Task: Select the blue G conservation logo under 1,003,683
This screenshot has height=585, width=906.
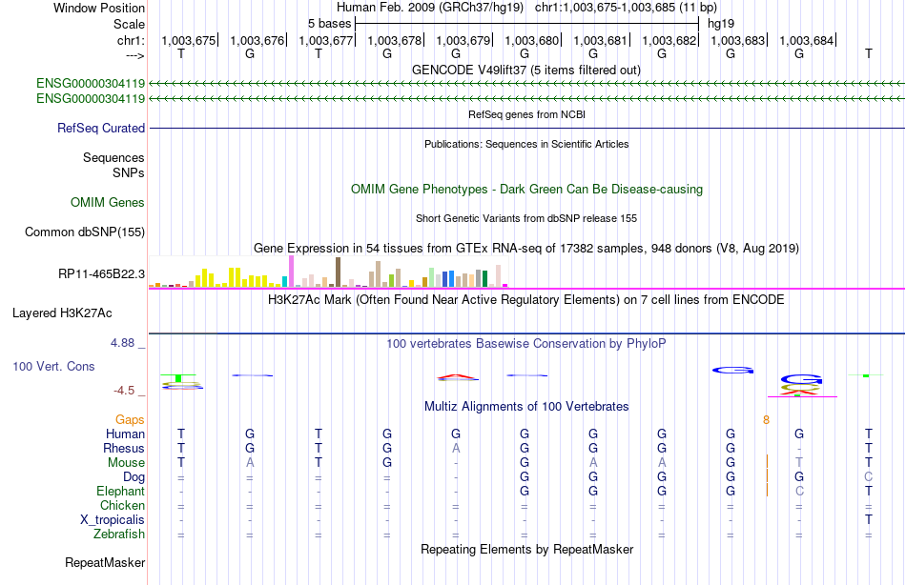Action: click(x=732, y=371)
